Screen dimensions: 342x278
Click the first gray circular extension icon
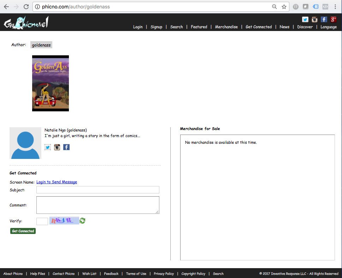(x=296, y=7)
